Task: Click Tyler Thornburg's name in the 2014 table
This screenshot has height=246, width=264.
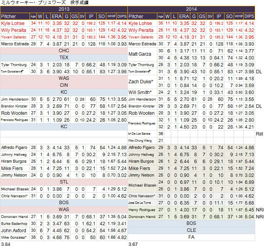Action: click(x=141, y=65)
